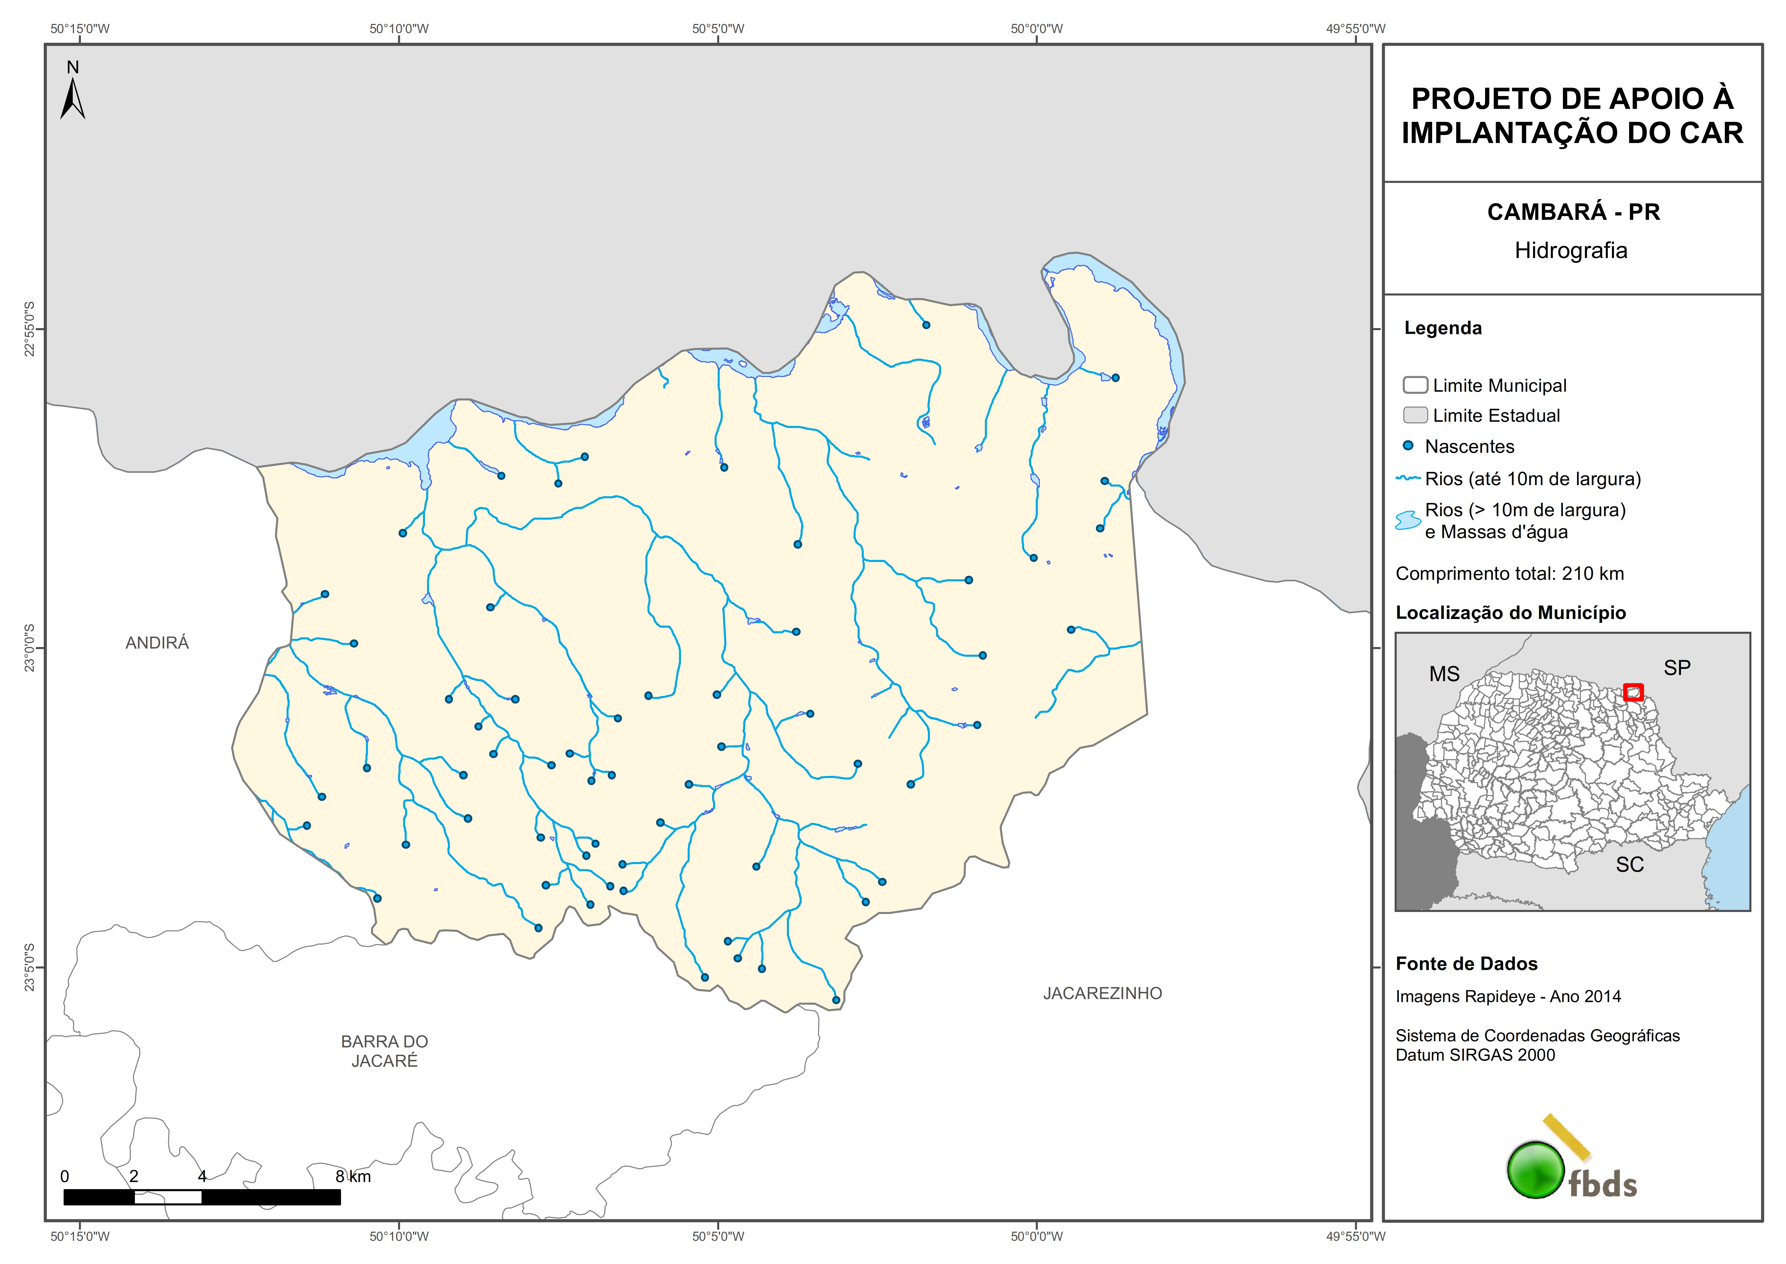Click the ANDIRÁ municipality label
This screenshot has width=1786, height=1264.
[x=157, y=643]
